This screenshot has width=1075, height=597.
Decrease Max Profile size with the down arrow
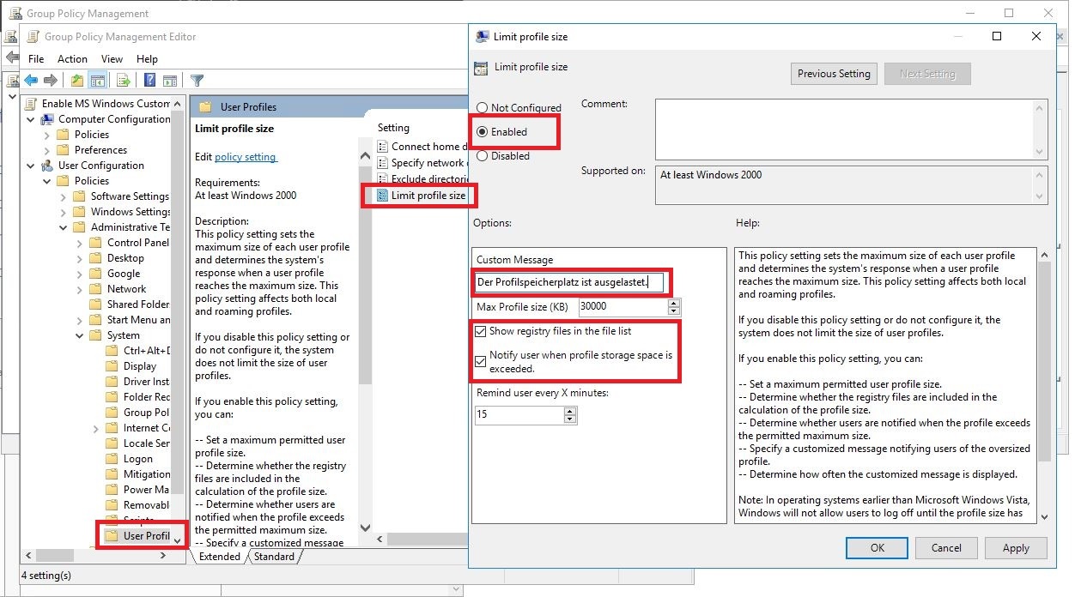pos(674,311)
